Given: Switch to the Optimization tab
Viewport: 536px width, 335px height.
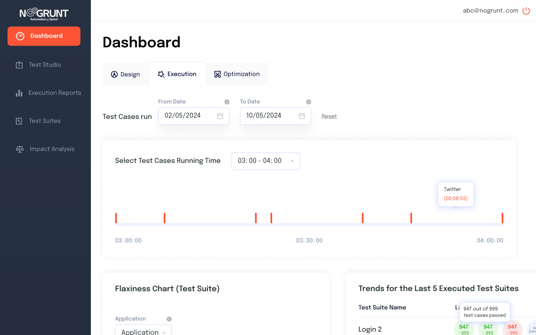Looking at the screenshot, I should [x=237, y=74].
